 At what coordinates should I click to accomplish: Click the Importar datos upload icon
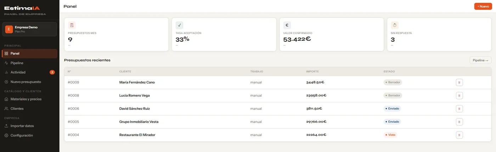pos(6,126)
